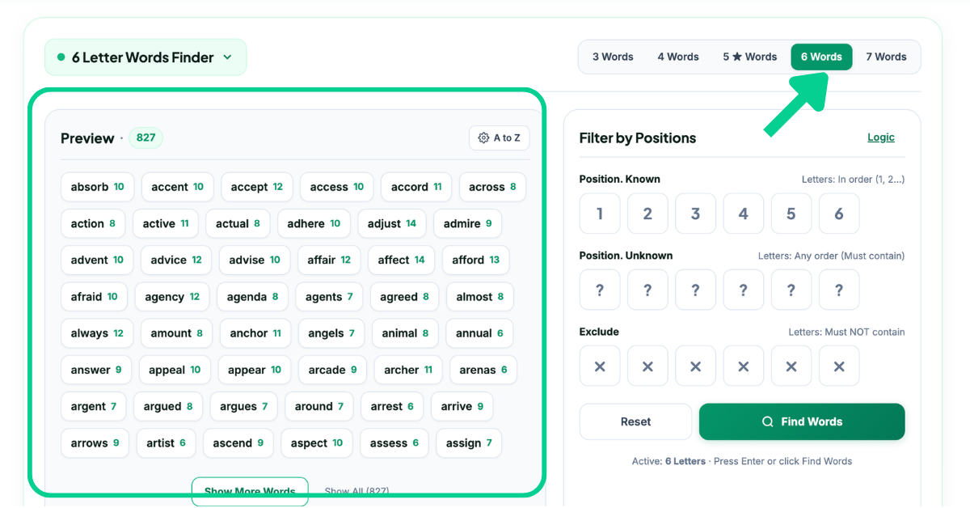Click the word chip 'around'

pyautogui.click(x=319, y=406)
